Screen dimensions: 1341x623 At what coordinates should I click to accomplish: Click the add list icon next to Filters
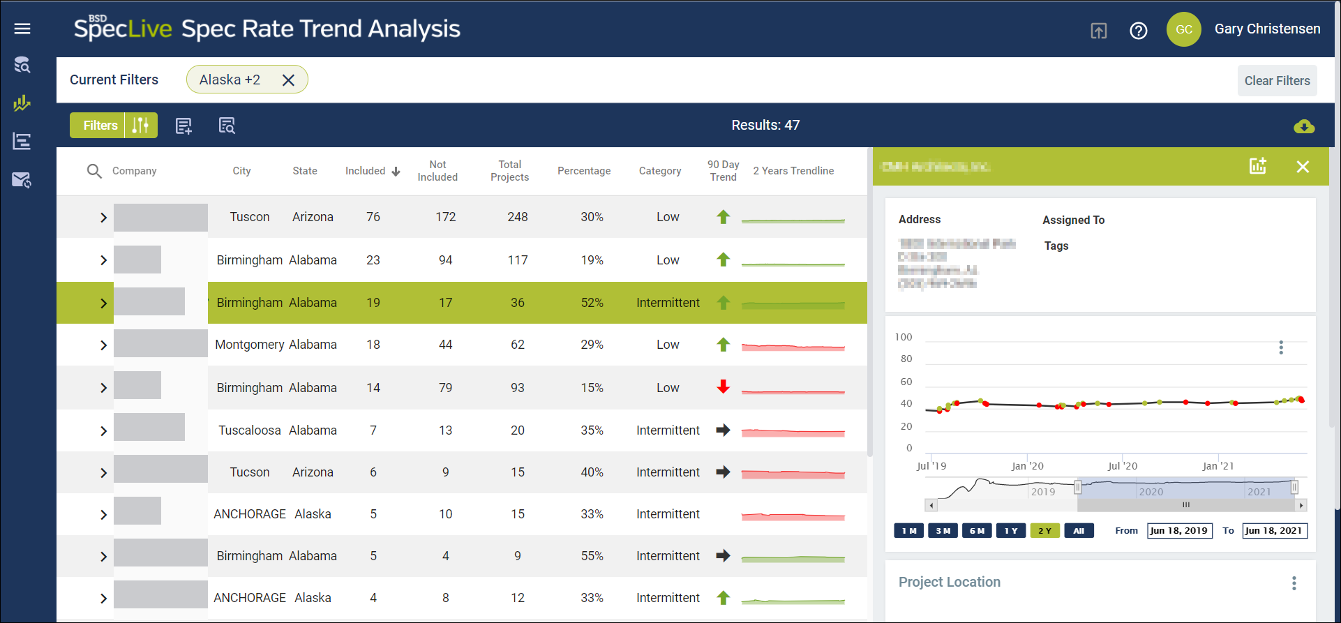(183, 126)
